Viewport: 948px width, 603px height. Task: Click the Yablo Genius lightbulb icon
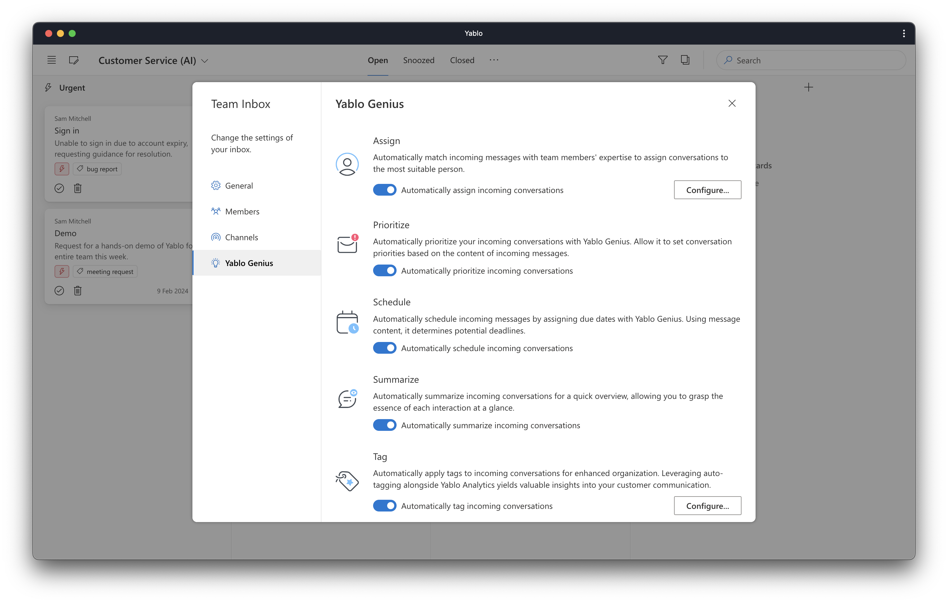215,263
